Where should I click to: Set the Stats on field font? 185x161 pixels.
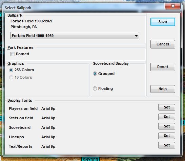[167, 117]
